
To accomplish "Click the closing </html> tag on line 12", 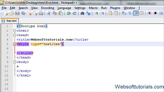I will point(24,75).
